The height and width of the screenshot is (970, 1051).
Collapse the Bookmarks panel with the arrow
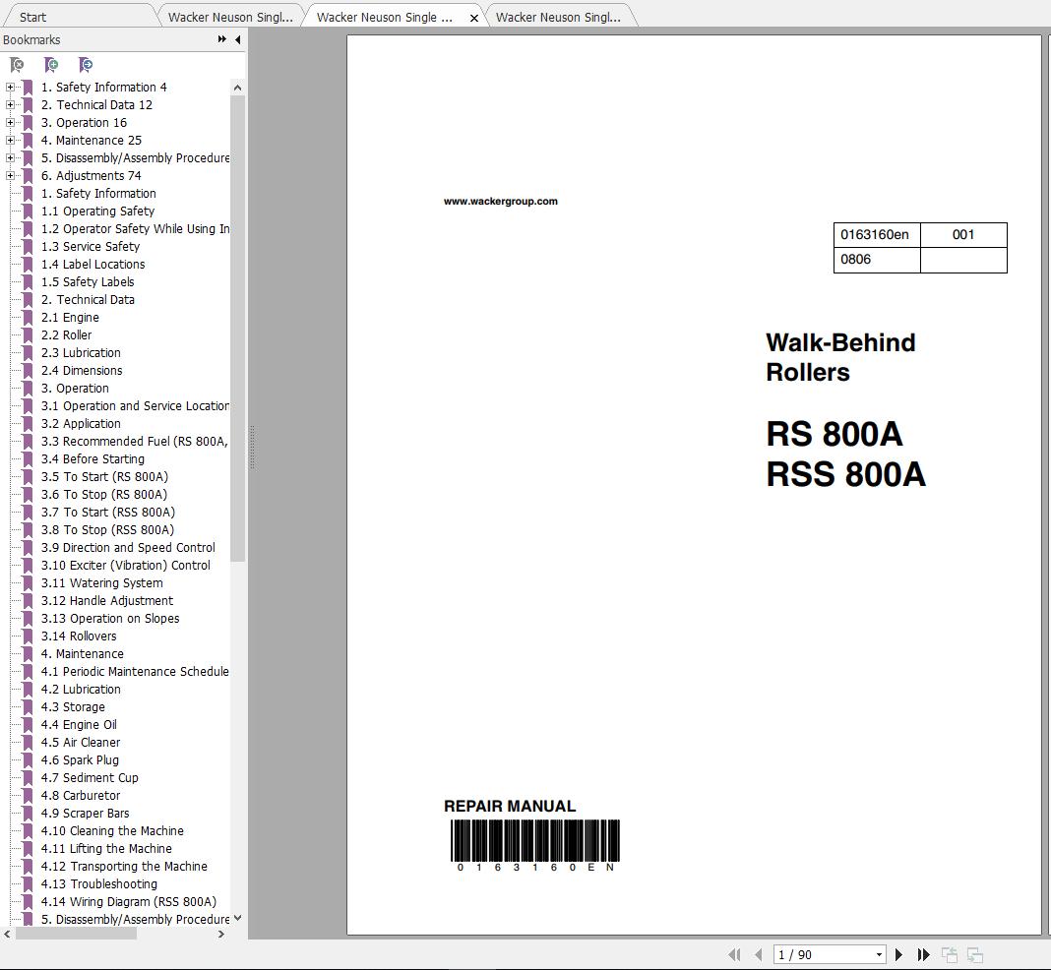click(236, 39)
